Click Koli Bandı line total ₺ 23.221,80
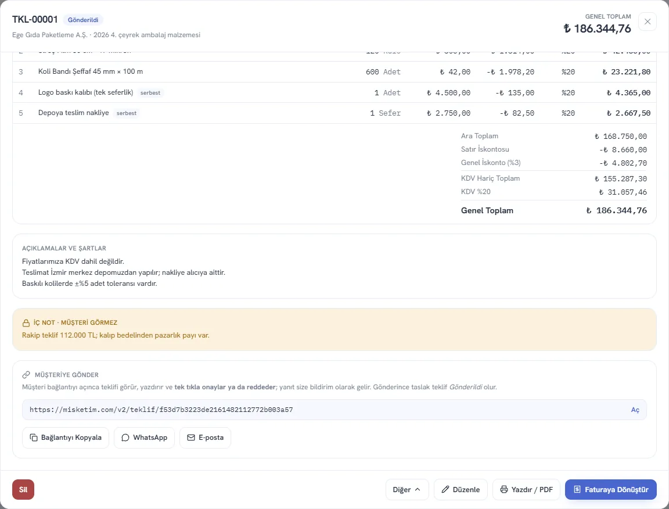The height and width of the screenshot is (509, 669). (x=627, y=71)
